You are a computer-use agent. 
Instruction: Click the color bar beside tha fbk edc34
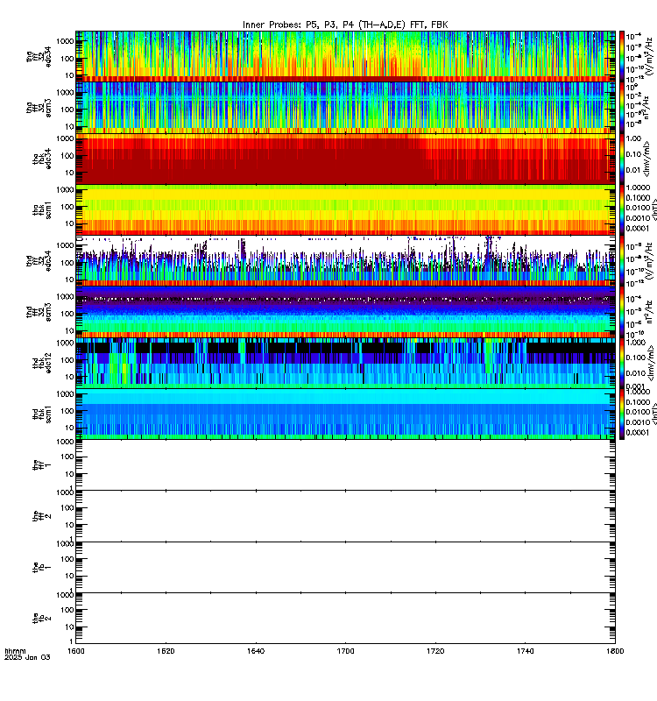pos(622,159)
